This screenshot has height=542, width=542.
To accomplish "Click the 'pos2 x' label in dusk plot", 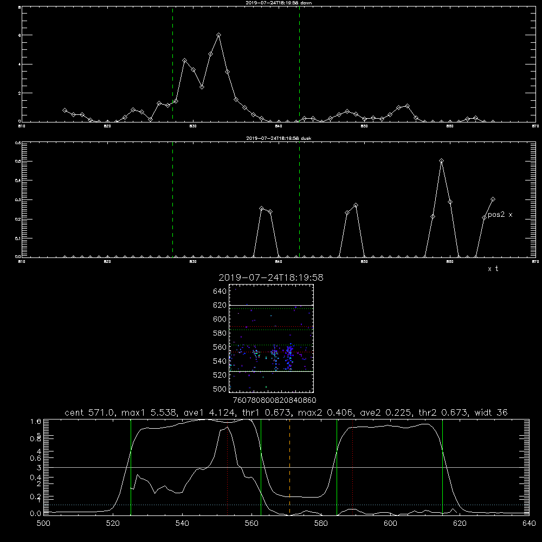I will tap(500, 215).
